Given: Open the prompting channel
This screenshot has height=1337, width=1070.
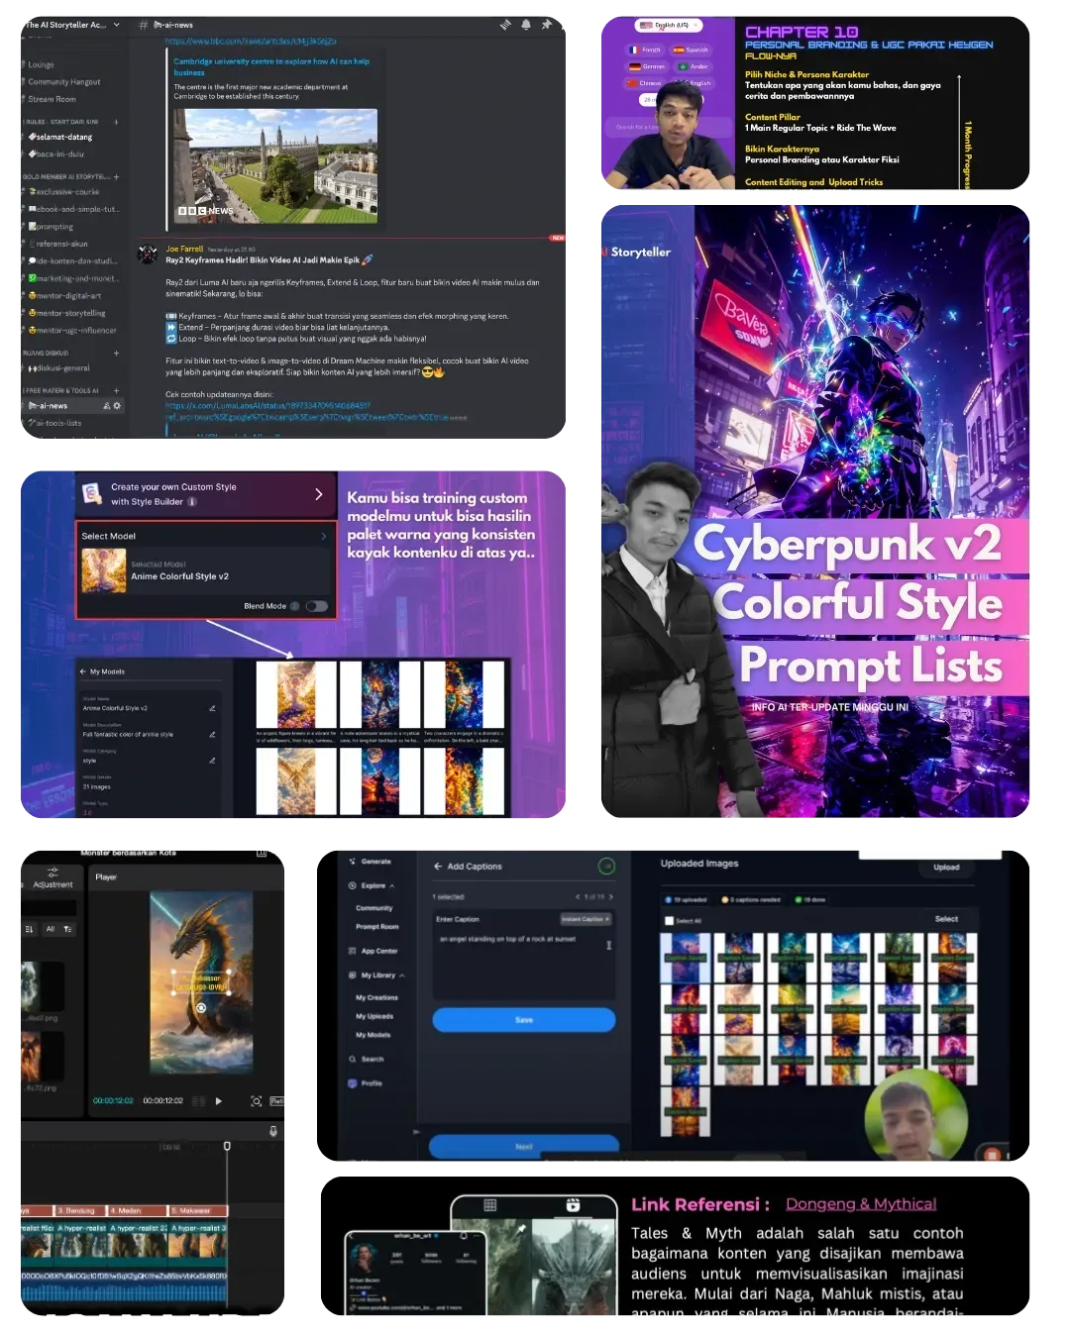Looking at the screenshot, I should (54, 227).
